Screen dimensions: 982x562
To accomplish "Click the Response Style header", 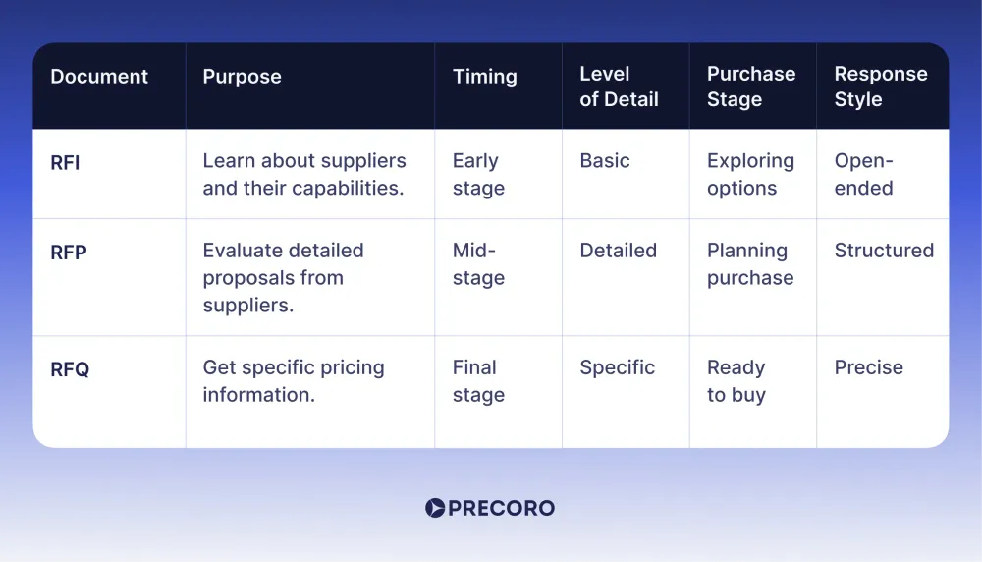I will [x=881, y=86].
